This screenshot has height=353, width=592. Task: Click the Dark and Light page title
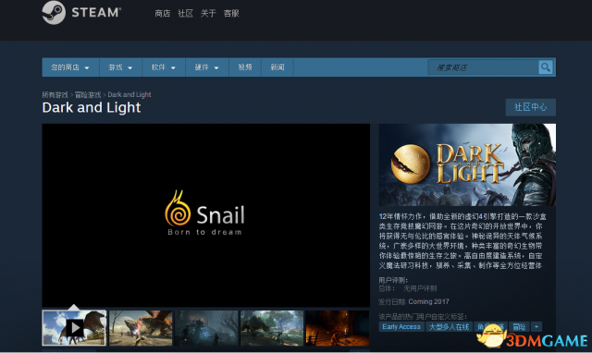click(92, 107)
